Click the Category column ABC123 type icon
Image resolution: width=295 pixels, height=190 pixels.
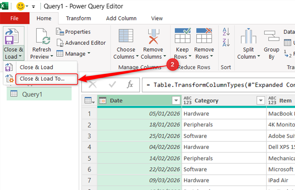pos(187,101)
